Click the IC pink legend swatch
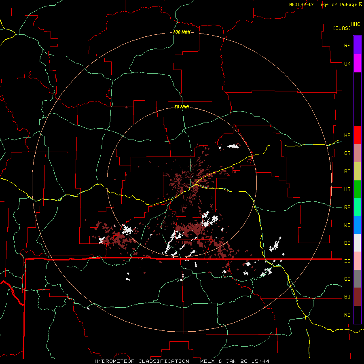Viewport: 364px width, 364px height. point(357,261)
